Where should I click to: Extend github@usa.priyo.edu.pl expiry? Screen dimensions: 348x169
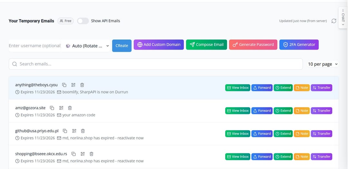[283, 134]
